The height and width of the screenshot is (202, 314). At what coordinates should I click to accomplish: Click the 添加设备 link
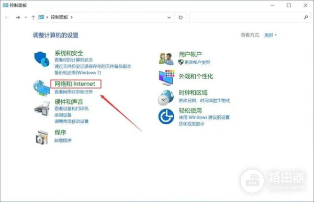63,115
